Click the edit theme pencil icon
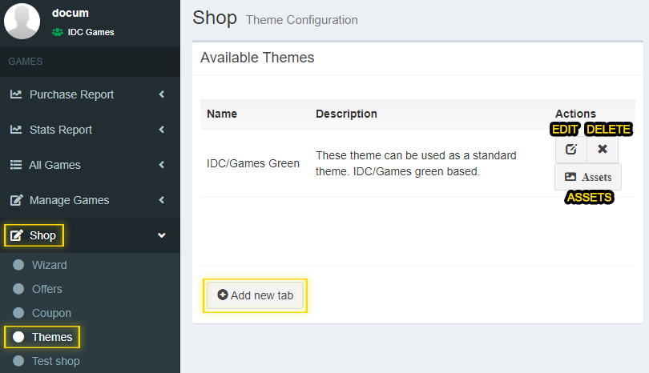The image size is (649, 373). (x=571, y=150)
